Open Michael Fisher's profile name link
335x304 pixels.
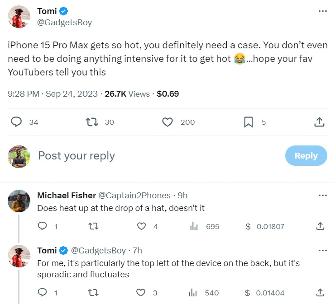pos(67,196)
